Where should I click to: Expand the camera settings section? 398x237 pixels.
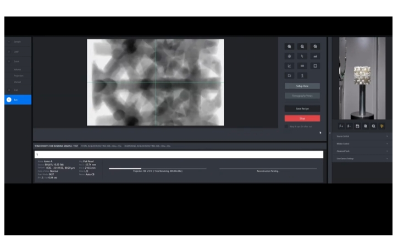click(362, 158)
